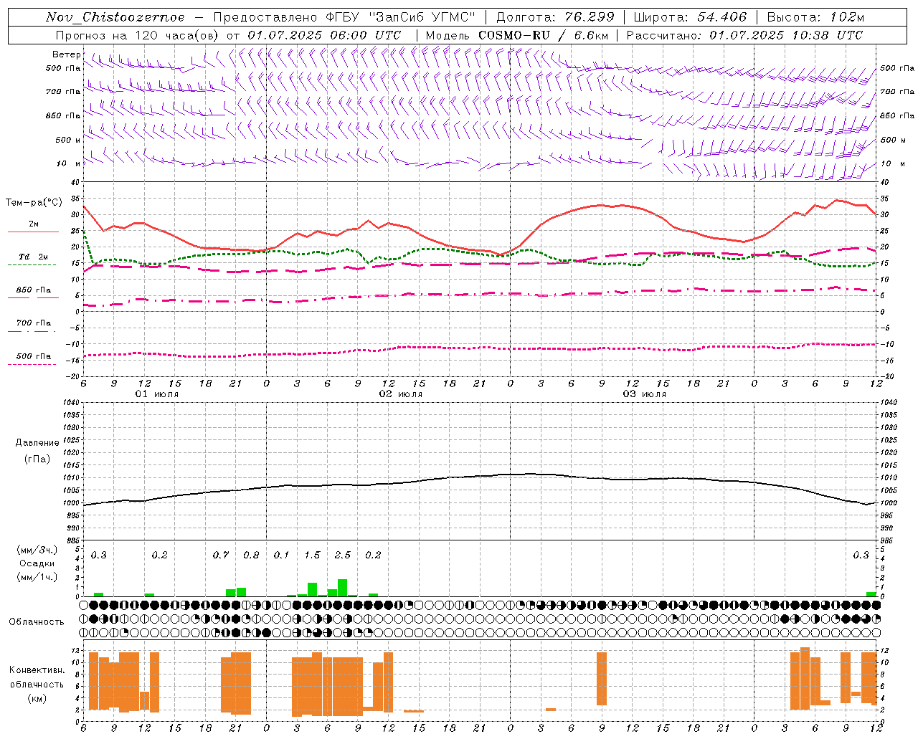Click the 03 июля date label
Screen dimensions: 918x734
(x=645, y=394)
